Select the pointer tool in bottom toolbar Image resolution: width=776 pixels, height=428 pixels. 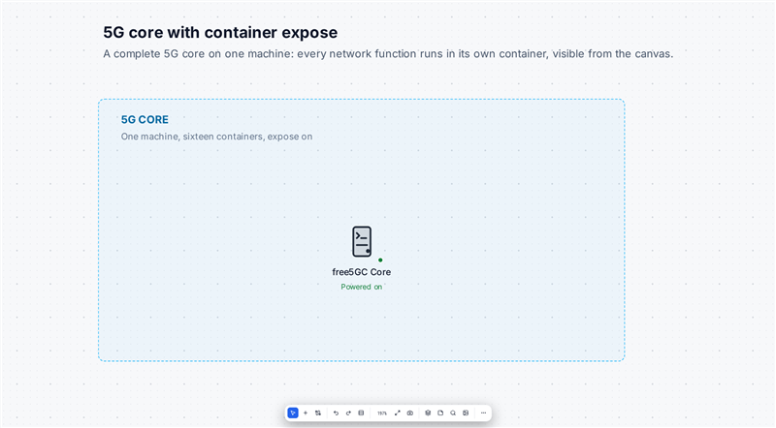[x=293, y=413]
